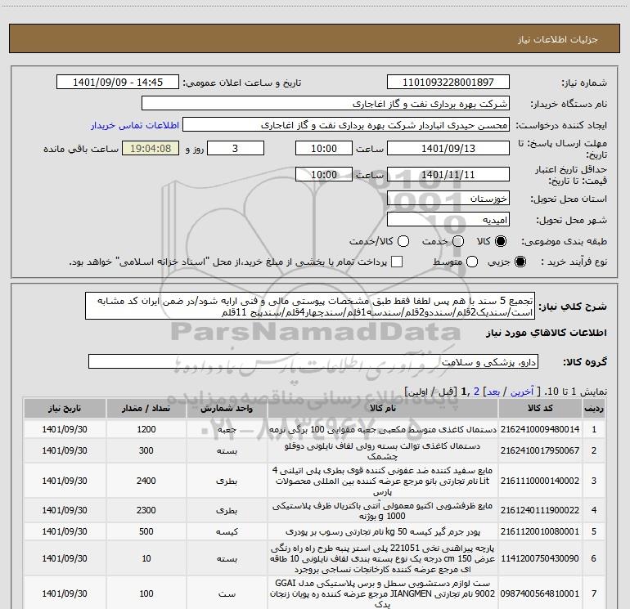Toggle the اسناد خزانه اسلامی payment checkbox

(x=397, y=262)
